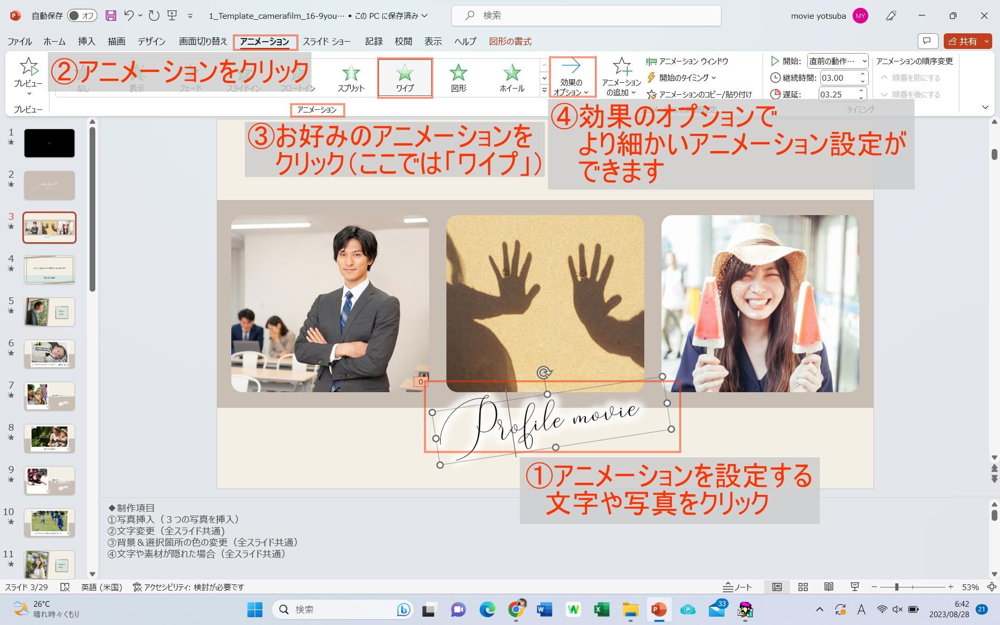
Task: Select the ワイプ animation effect
Action: click(x=405, y=78)
